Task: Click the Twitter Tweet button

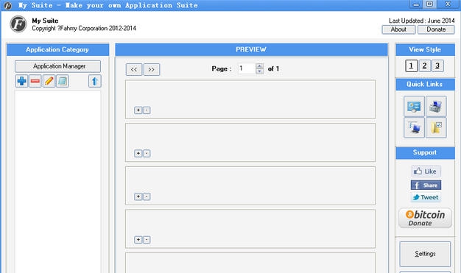Action: pyautogui.click(x=426, y=197)
